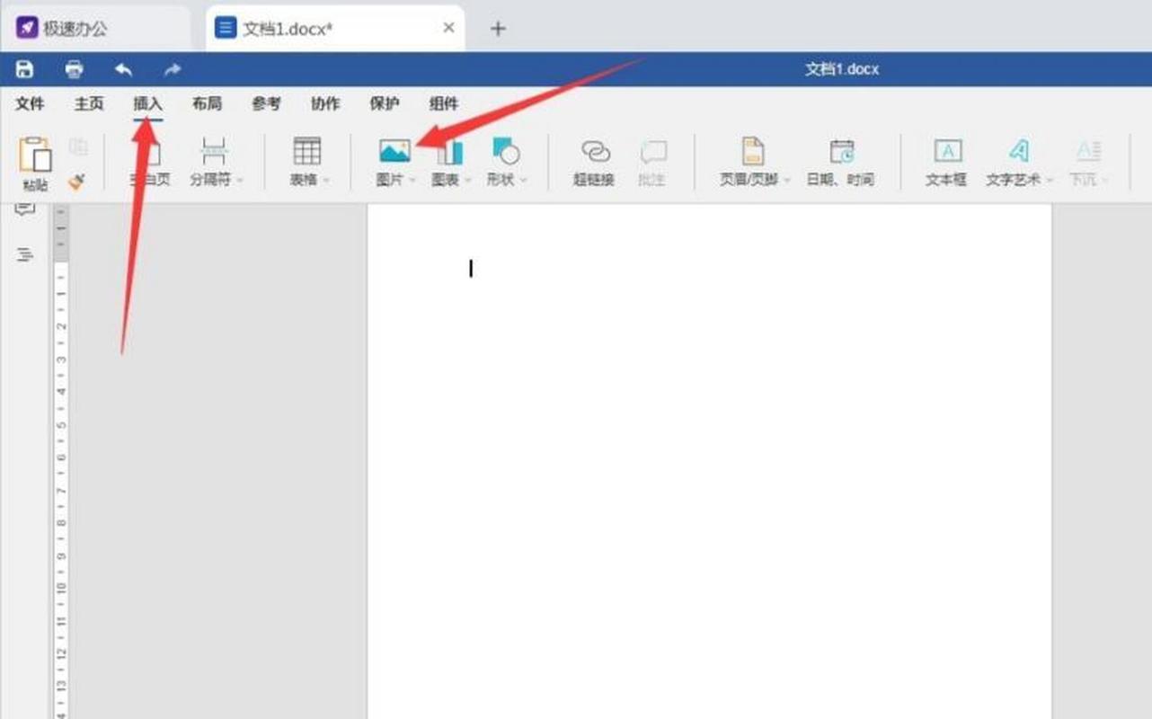Open the 参考 tab
The height and width of the screenshot is (719, 1152).
[266, 104]
